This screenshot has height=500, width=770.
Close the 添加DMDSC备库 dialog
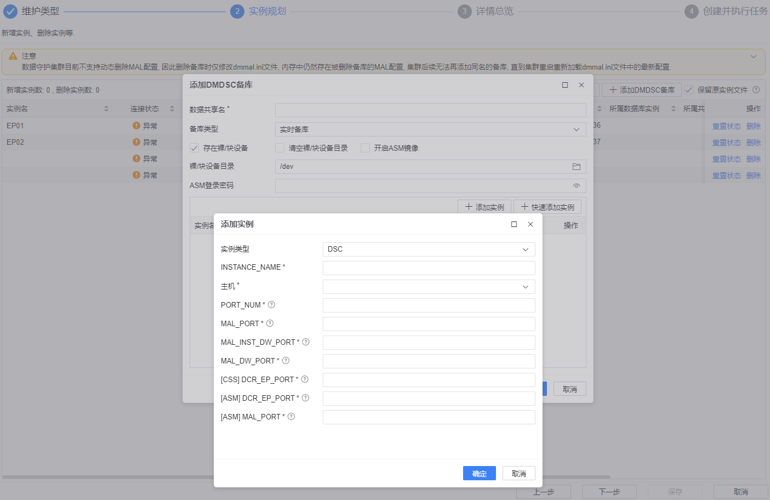pos(581,85)
